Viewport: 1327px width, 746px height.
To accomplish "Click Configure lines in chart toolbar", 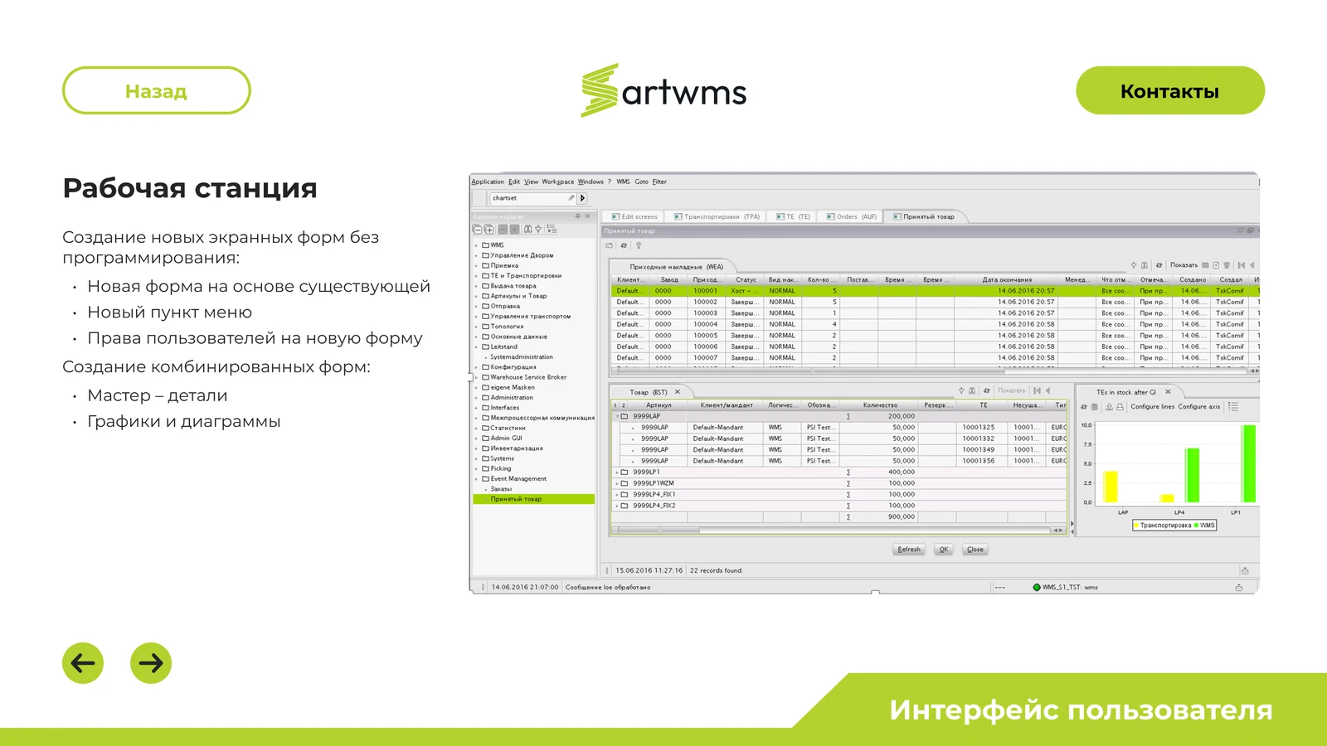I will click(1153, 407).
